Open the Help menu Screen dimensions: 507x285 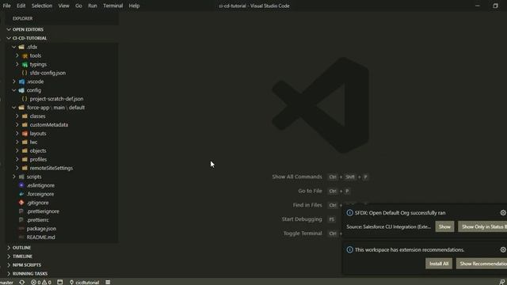point(134,6)
